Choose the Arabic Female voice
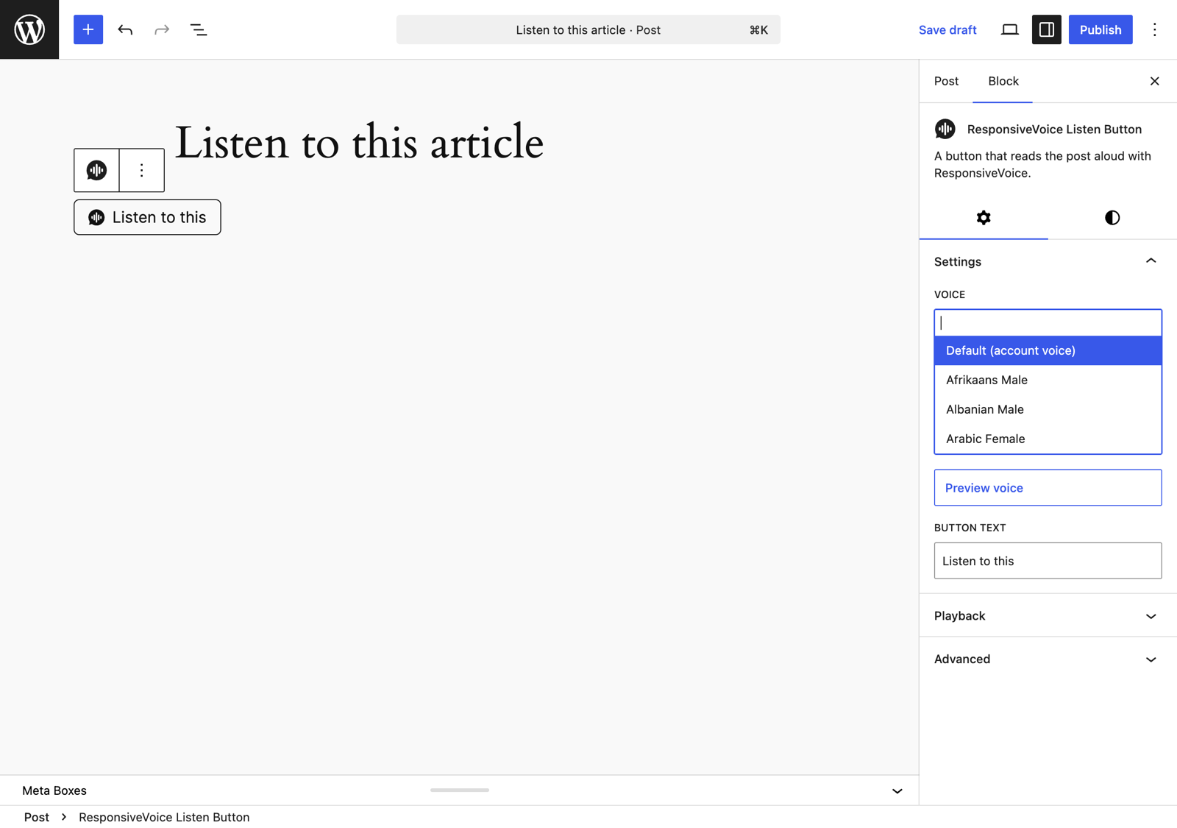This screenshot has width=1177, height=828. tap(1048, 439)
